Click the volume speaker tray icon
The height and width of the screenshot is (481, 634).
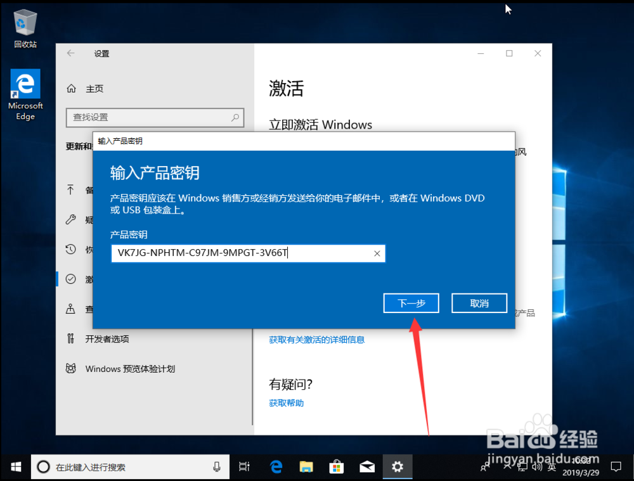[x=537, y=467]
